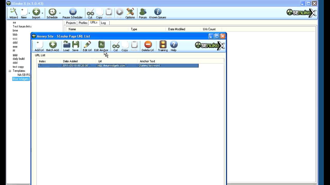Click Copy in the main SEnuke toolbar
Image resolution: width=330 pixels, height=185 pixels.
pyautogui.click(x=99, y=13)
